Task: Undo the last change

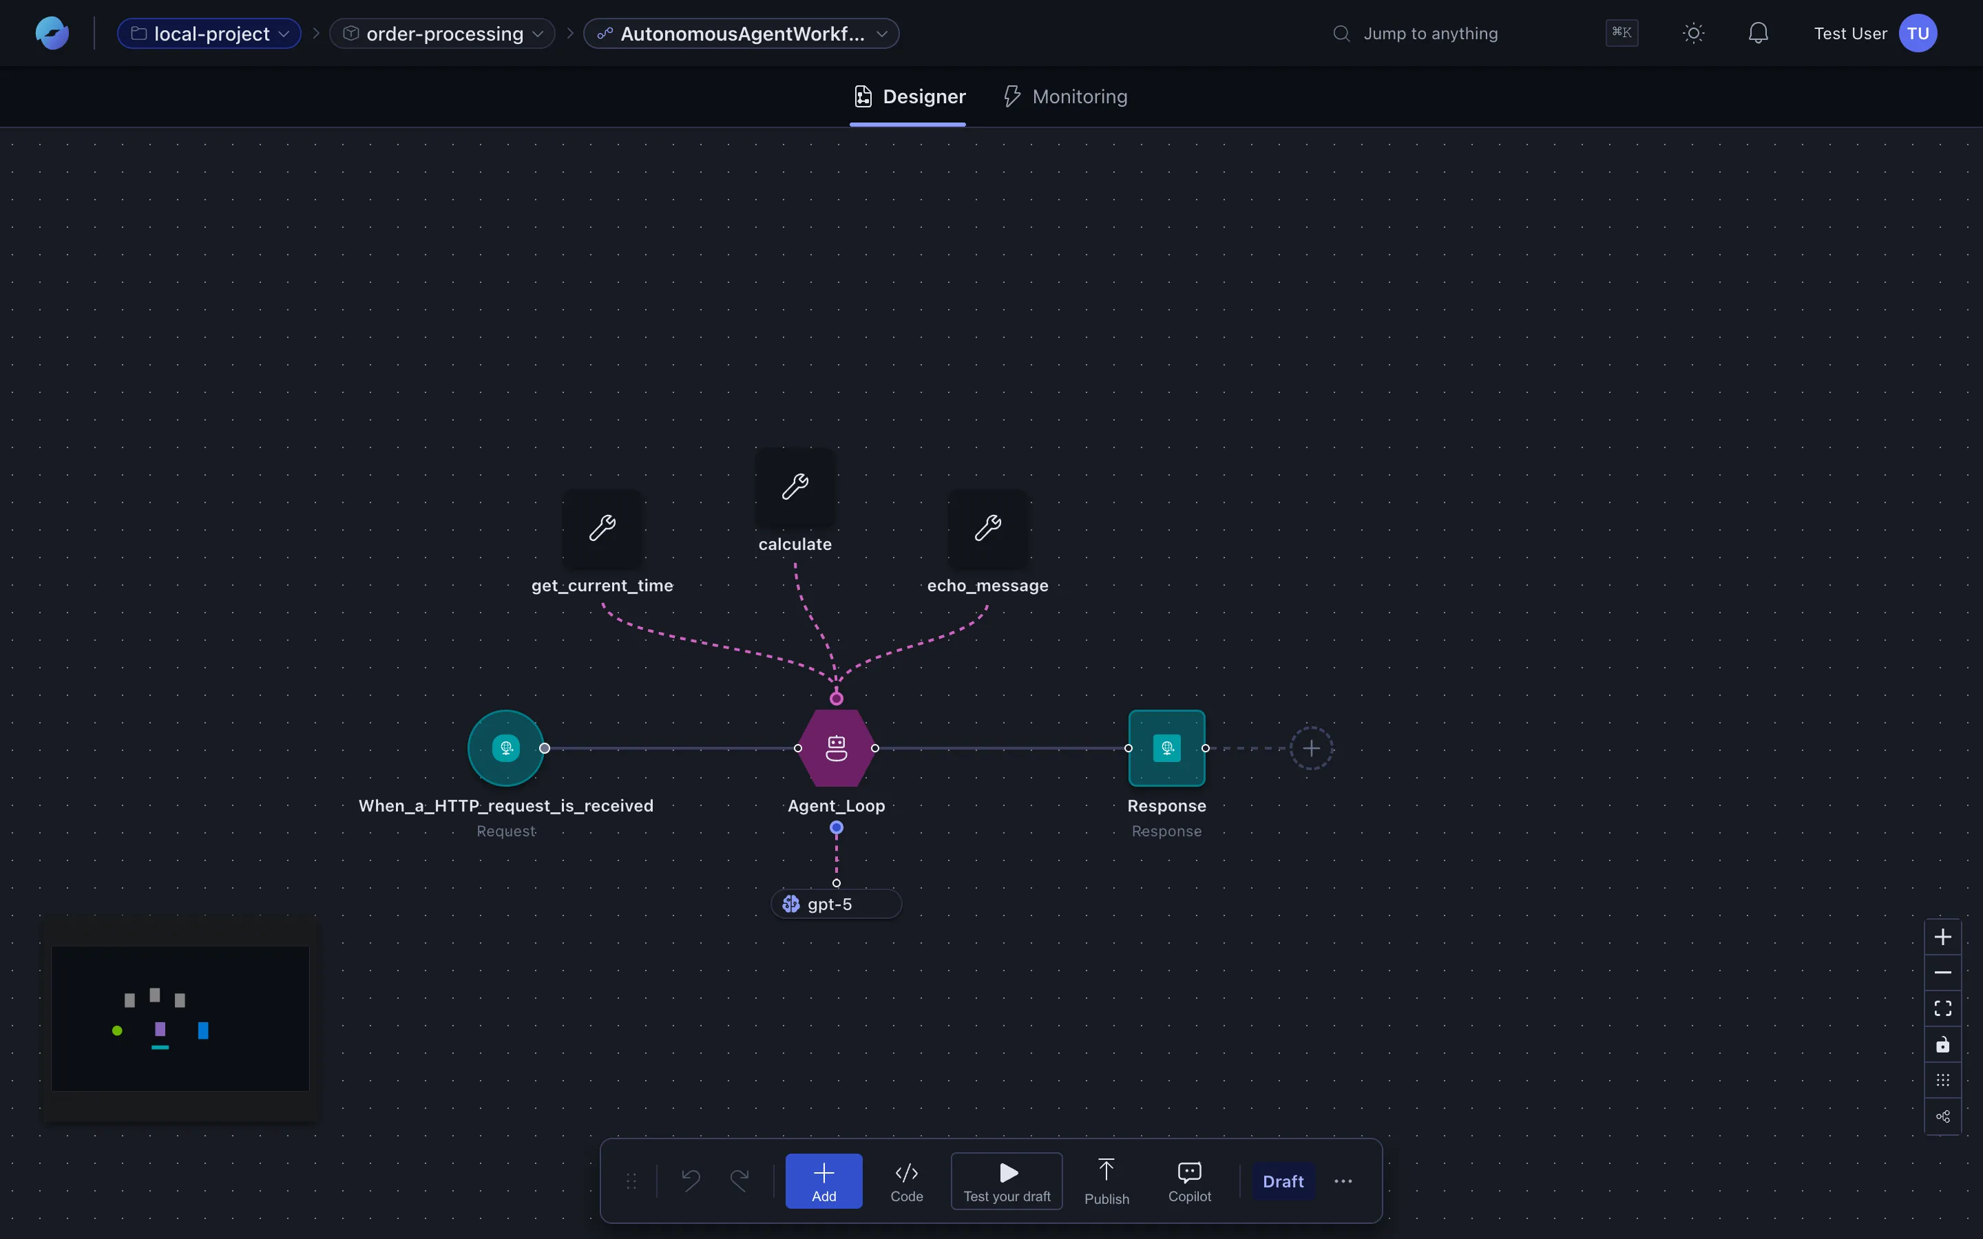Action: 691,1180
